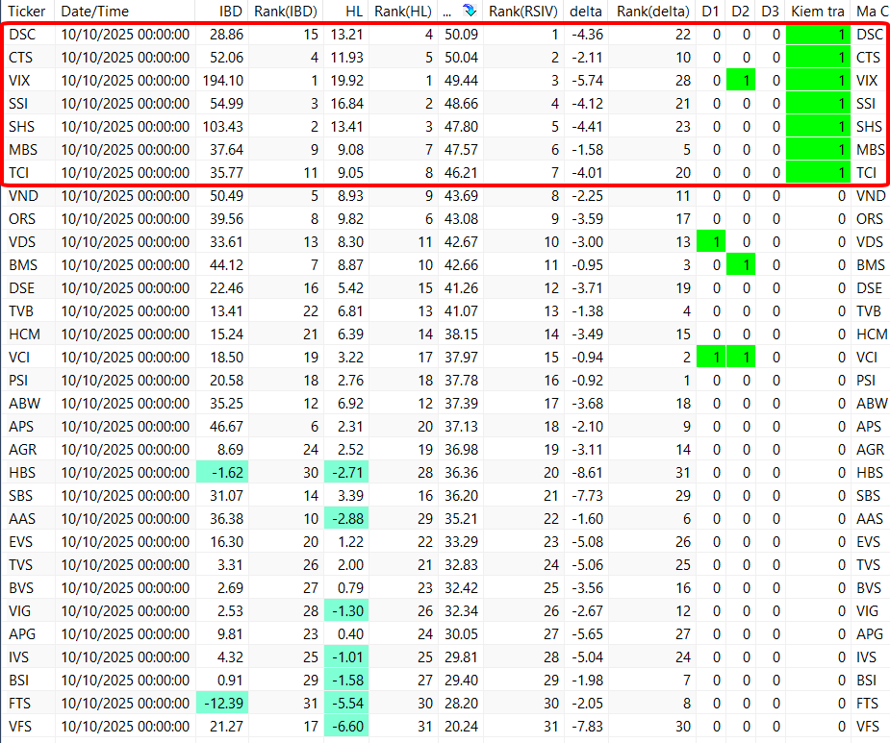Viewport: 890px width, 743px height.
Task: Select the green D2 cell in the BMS row
Action: tap(741, 265)
